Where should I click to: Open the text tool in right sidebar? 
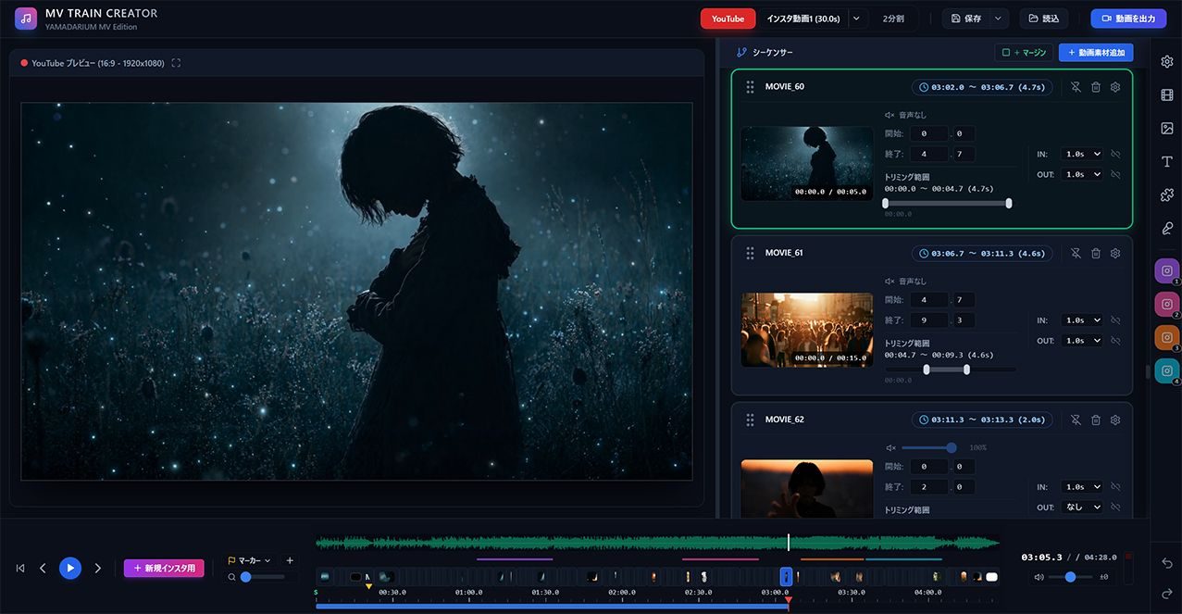(x=1166, y=162)
